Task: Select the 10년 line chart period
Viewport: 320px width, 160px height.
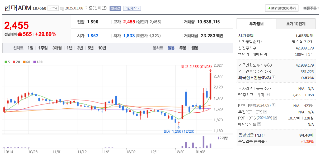Action: (x=102, y=48)
